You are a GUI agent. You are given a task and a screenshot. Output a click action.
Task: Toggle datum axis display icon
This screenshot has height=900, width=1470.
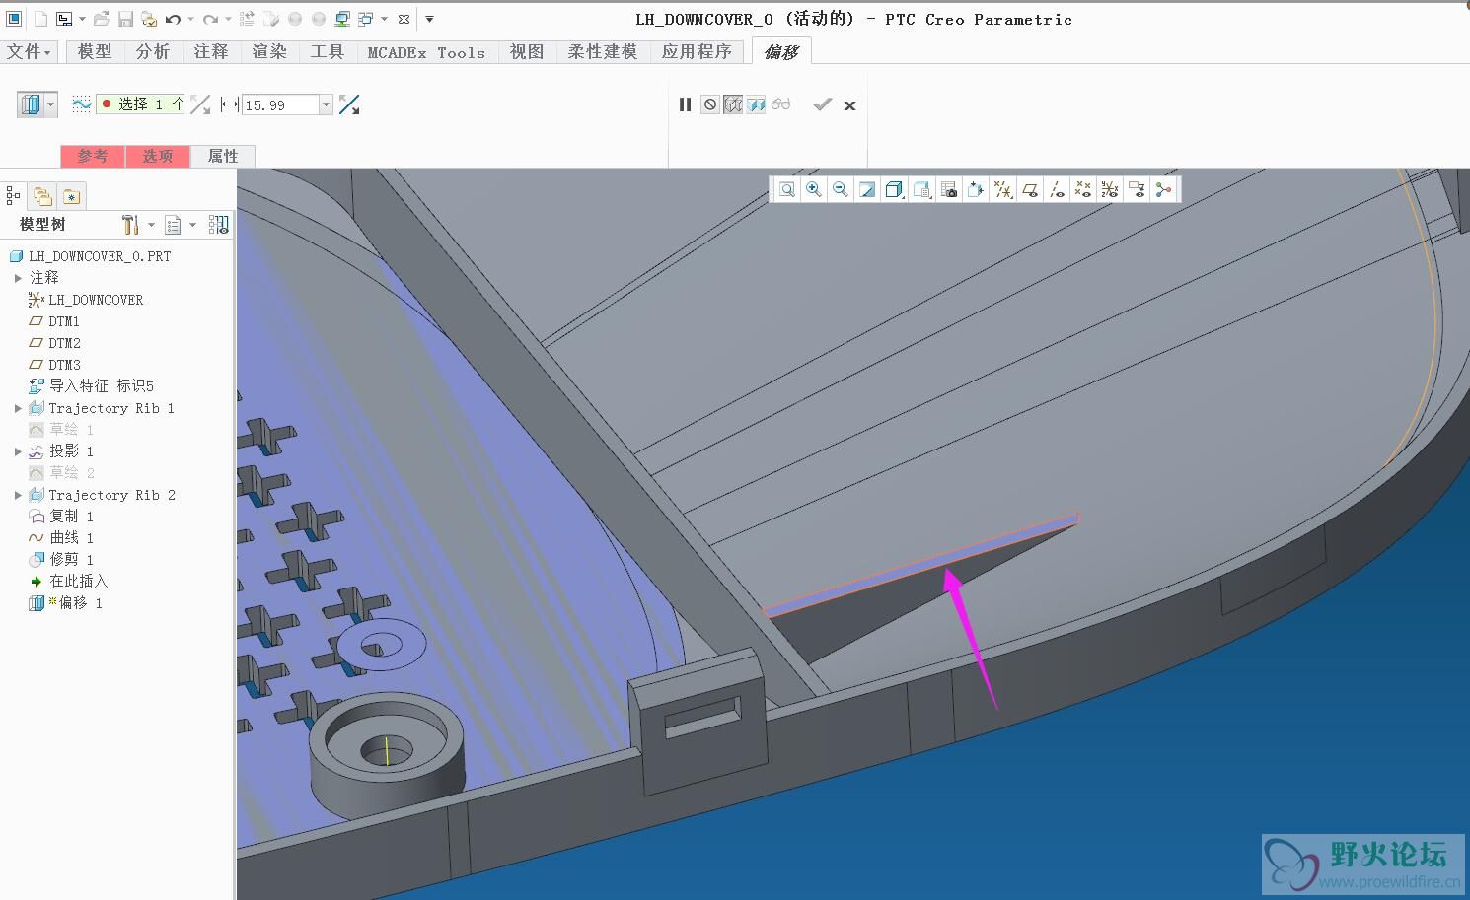pos(1056,189)
